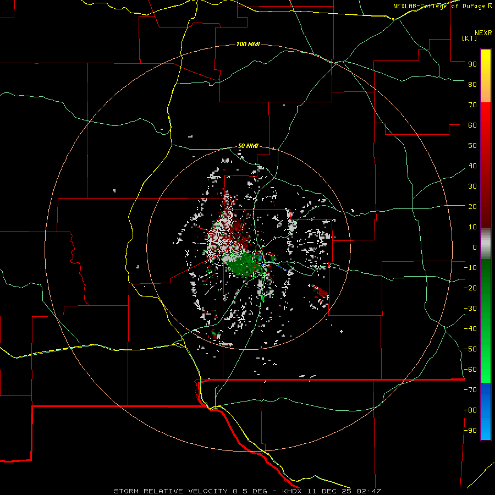Click the 02:47 timestamp in caption
This screenshot has height=495, width=495.
pyautogui.click(x=369, y=491)
